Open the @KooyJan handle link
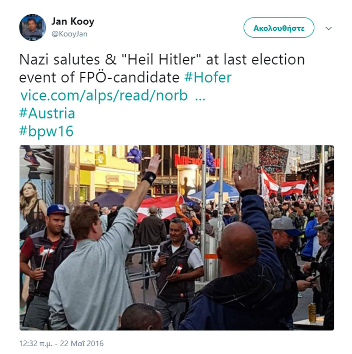The width and height of the screenshot is (352, 354). (x=69, y=34)
